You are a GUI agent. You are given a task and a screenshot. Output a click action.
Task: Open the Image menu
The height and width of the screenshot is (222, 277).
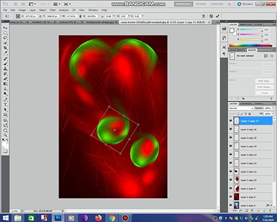coord(22,10)
